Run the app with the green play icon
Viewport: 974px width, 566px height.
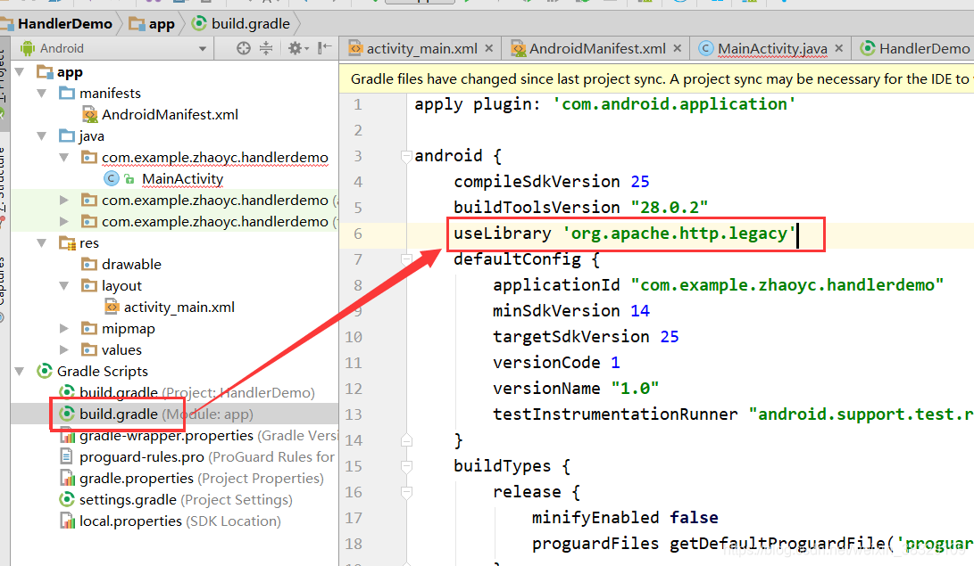pos(465,4)
